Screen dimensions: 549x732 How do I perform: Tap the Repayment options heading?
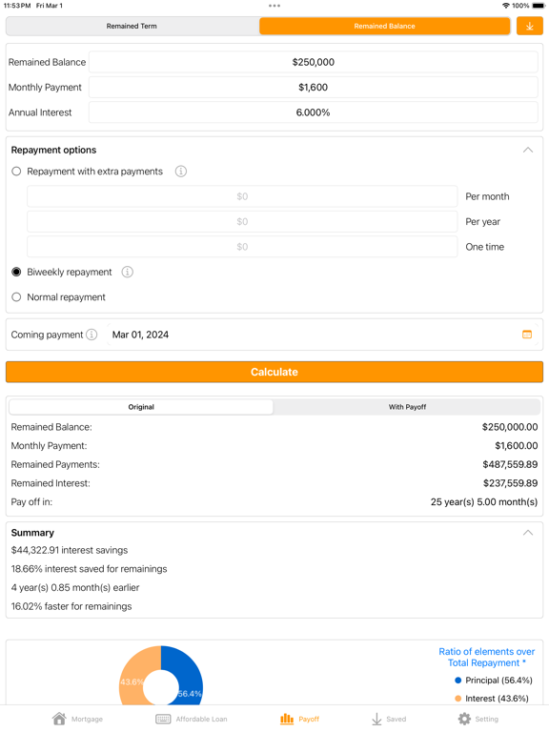(x=53, y=150)
